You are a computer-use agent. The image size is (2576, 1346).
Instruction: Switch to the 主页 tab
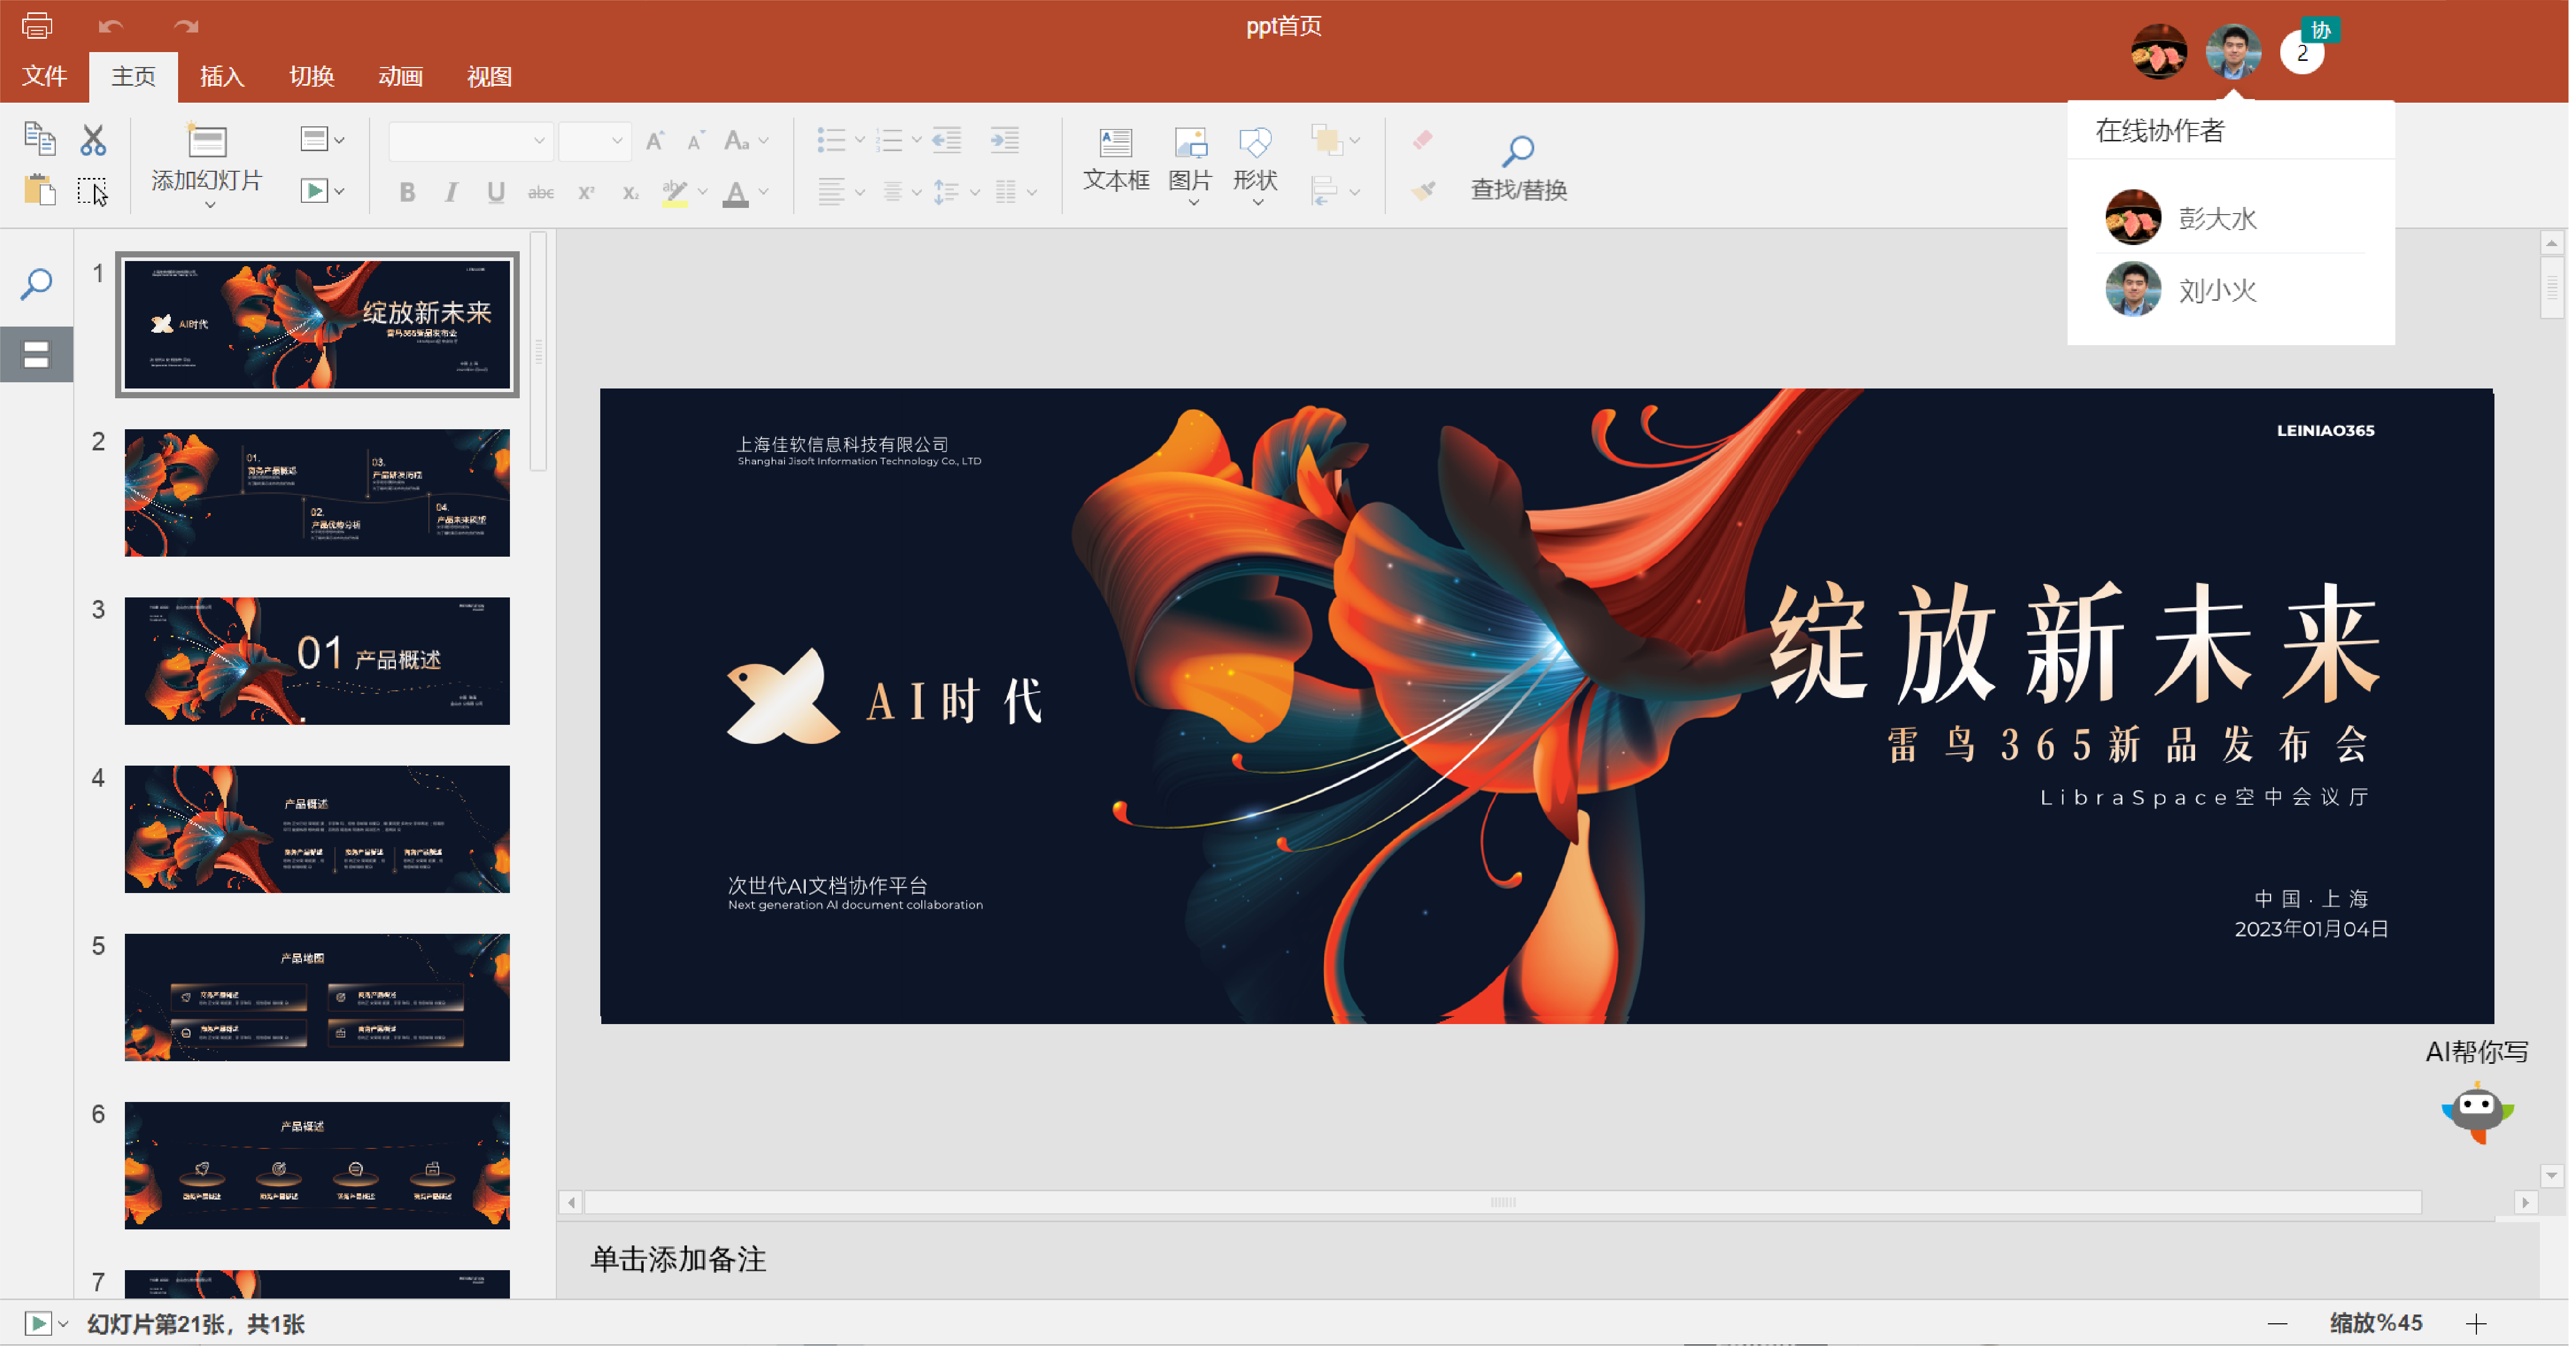[133, 76]
